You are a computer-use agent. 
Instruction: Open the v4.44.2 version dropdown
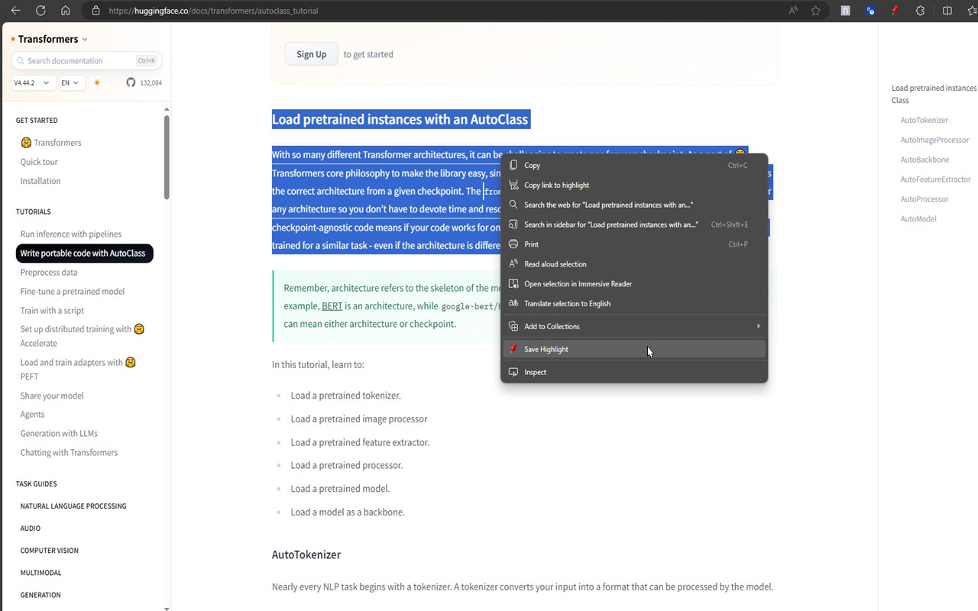click(x=32, y=82)
